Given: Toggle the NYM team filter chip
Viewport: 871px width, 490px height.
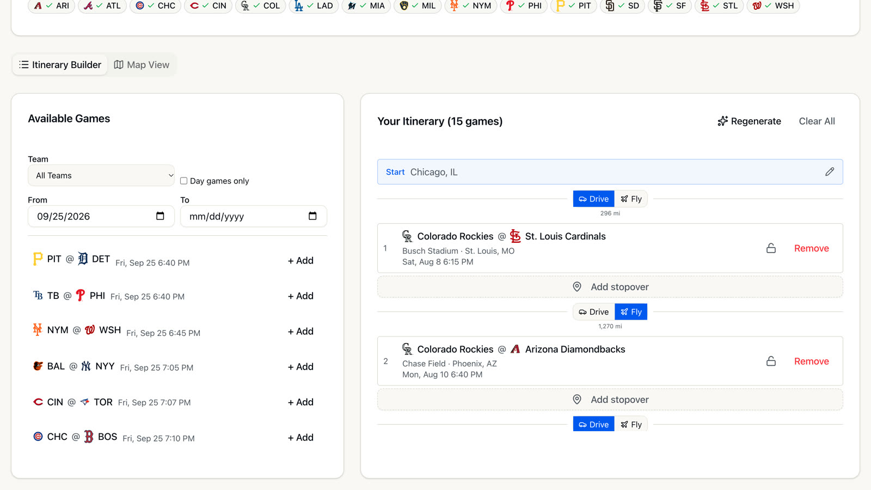Looking at the screenshot, I should tap(471, 5).
